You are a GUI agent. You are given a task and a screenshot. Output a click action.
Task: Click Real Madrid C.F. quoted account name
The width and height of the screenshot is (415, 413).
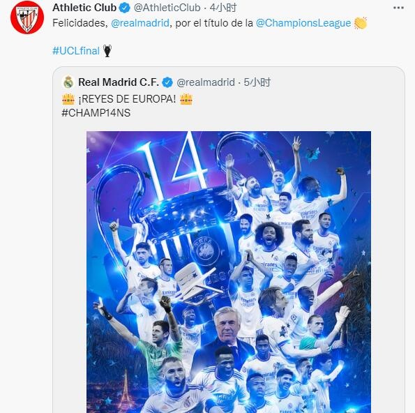[x=119, y=82]
